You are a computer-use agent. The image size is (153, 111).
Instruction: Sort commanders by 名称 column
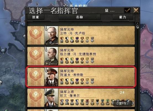point(79,17)
